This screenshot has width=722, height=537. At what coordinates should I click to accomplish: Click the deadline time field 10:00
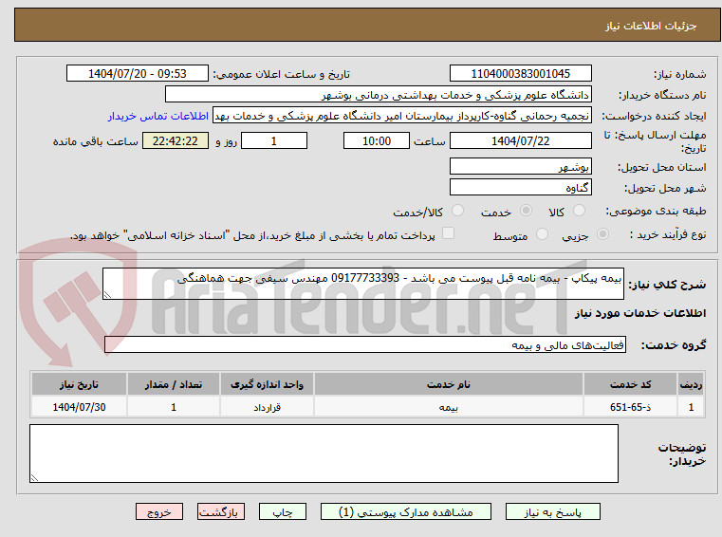click(377, 140)
